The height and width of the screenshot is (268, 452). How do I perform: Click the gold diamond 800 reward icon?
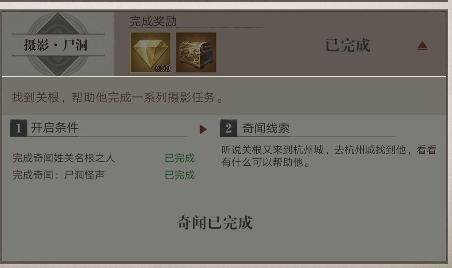pos(150,52)
